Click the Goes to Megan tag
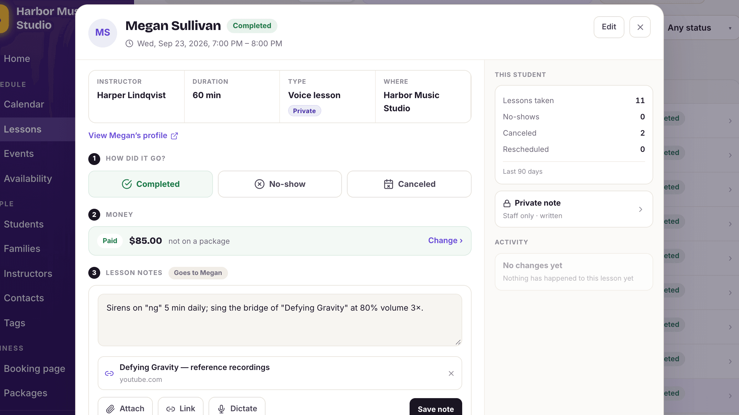Screen dimensions: 739x415 pos(198,273)
